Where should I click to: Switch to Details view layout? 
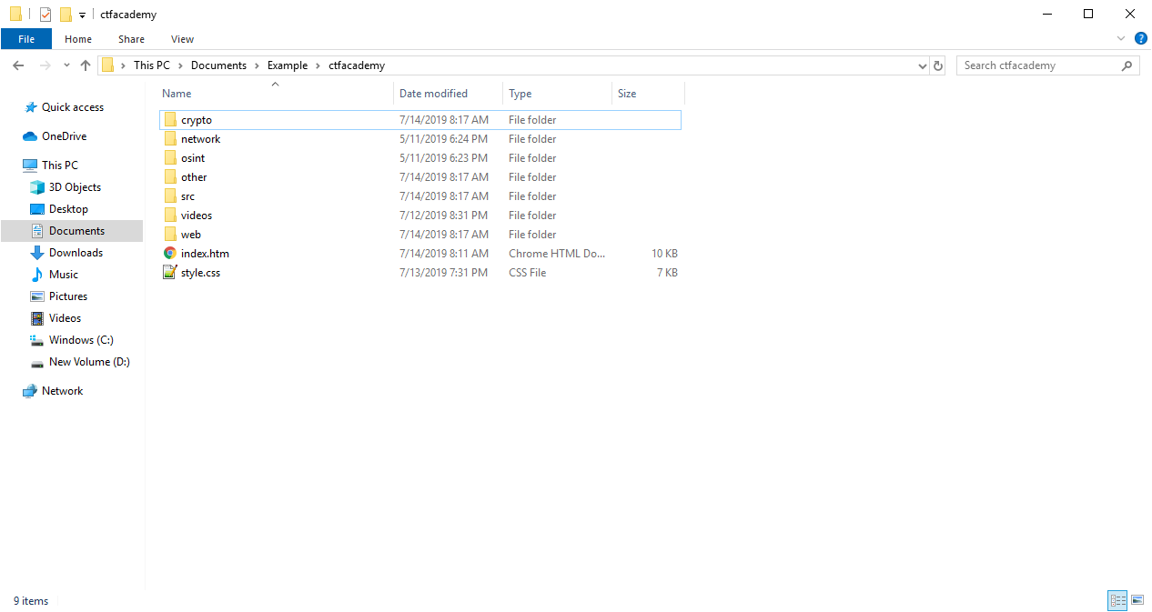pyautogui.click(x=1117, y=600)
